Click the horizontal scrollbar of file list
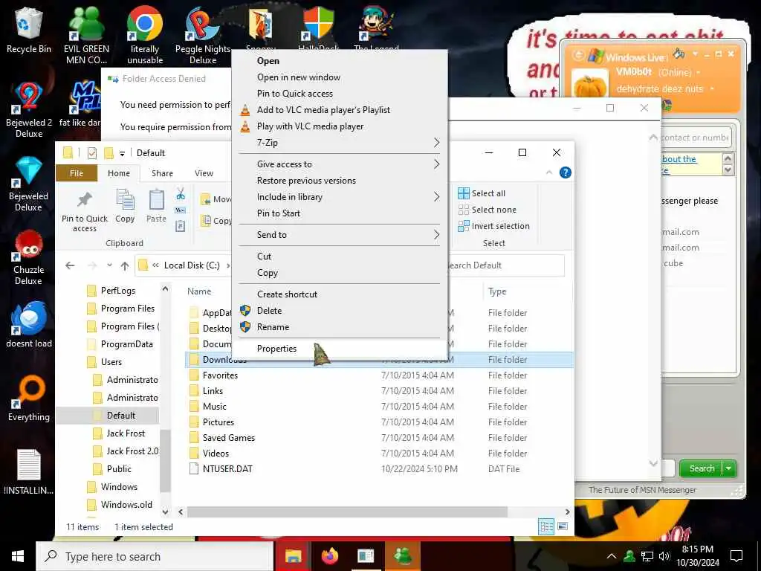The image size is (761, 571). [347, 512]
